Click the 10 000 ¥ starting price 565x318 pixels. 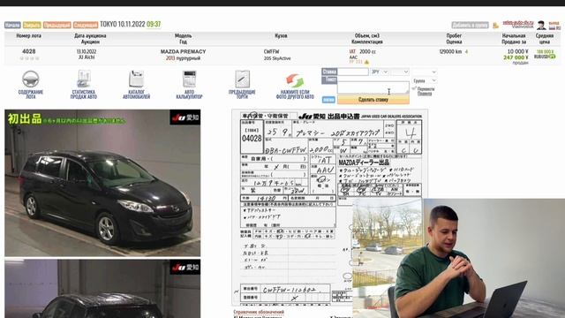[518, 51]
